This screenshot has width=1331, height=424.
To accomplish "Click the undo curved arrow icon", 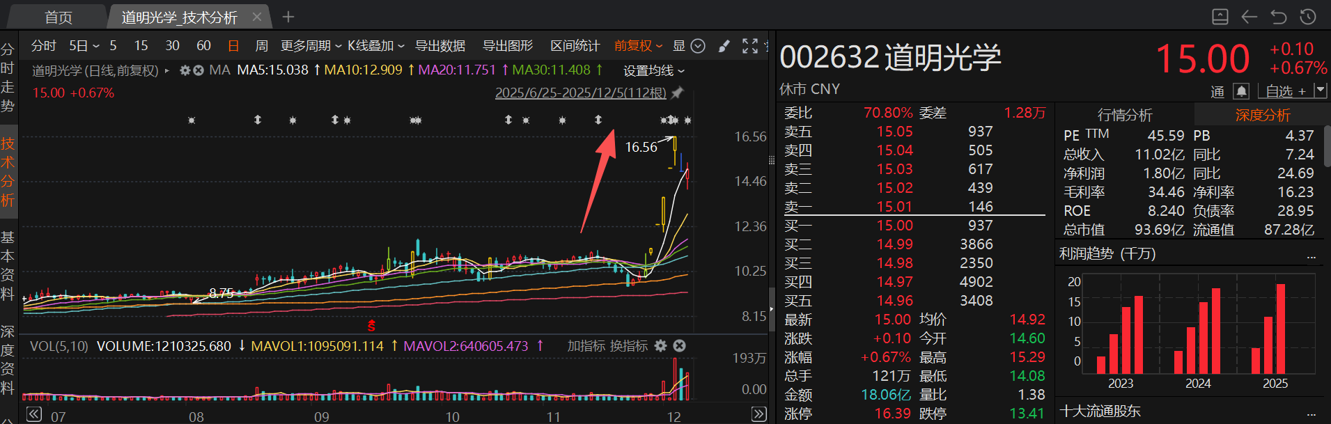I will [x=1279, y=17].
